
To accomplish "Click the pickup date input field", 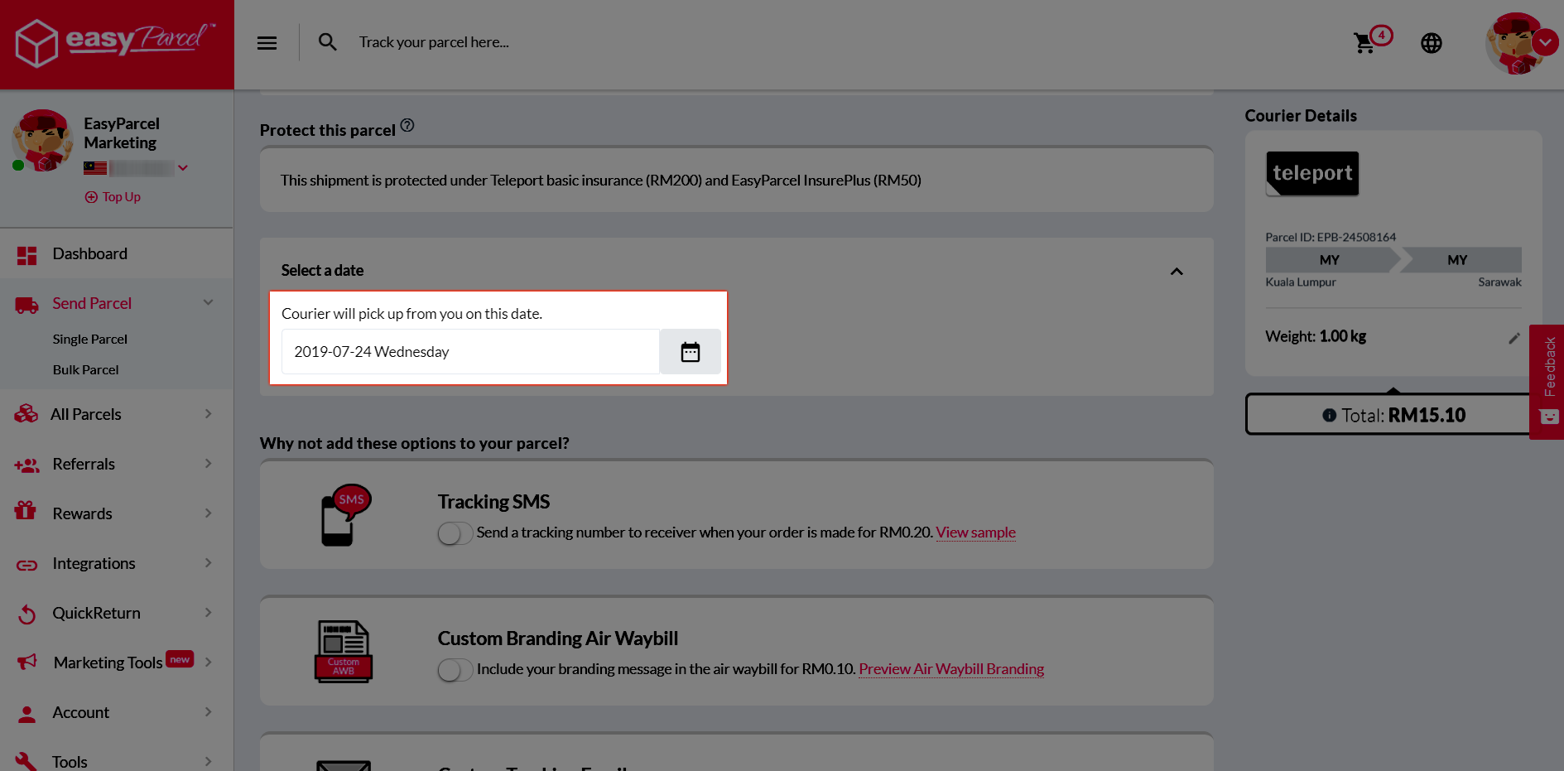I will click(x=469, y=352).
